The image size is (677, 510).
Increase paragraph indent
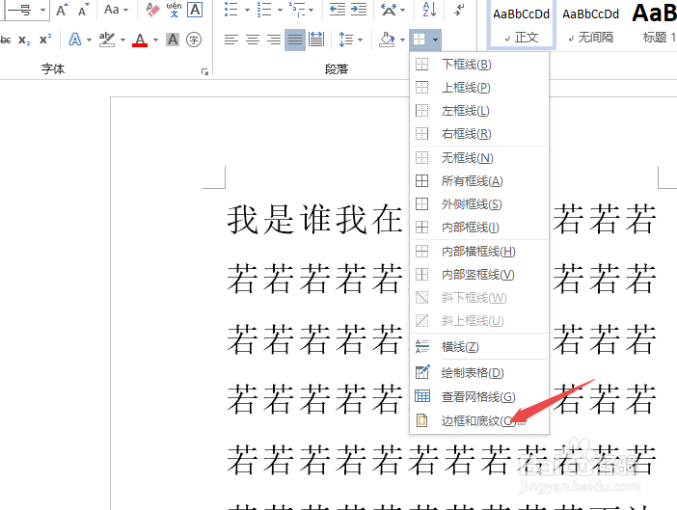359,10
